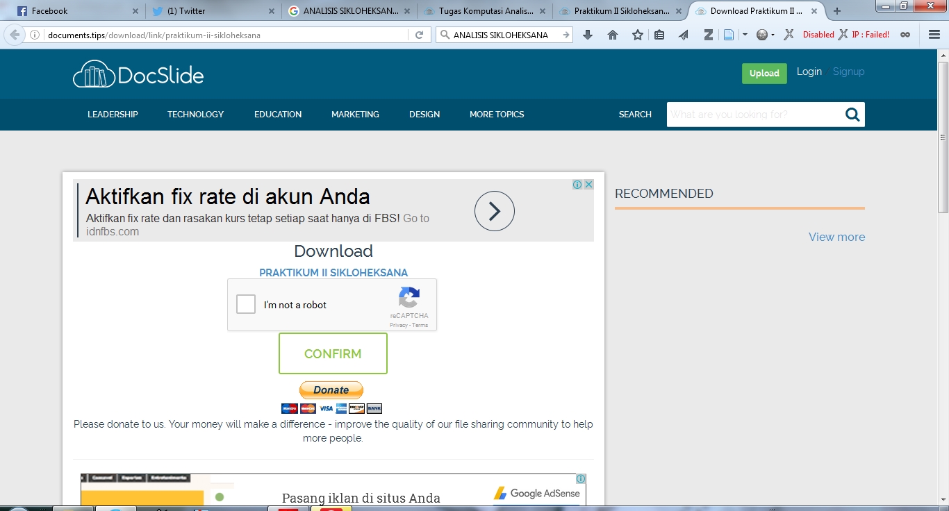The height and width of the screenshot is (511, 949).
Task: Expand the dropdown arrow beside the page icon
Action: [745, 35]
